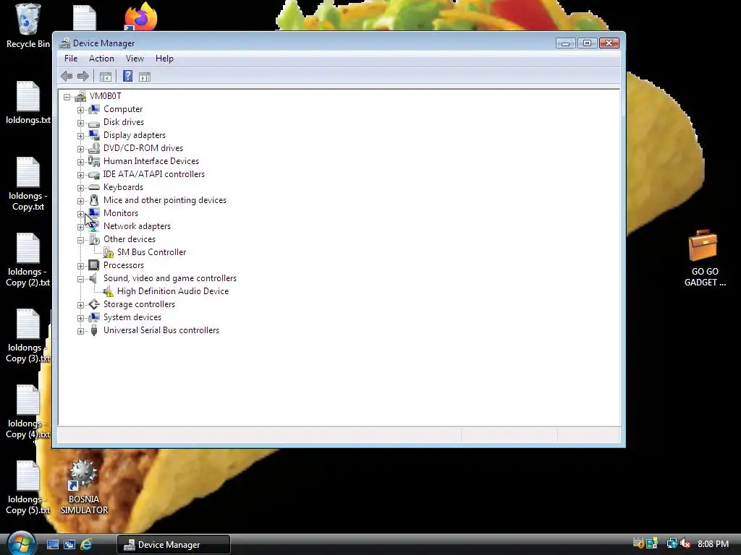Image resolution: width=741 pixels, height=555 pixels.
Task: Select the Computer tree label
Action: [x=123, y=109]
